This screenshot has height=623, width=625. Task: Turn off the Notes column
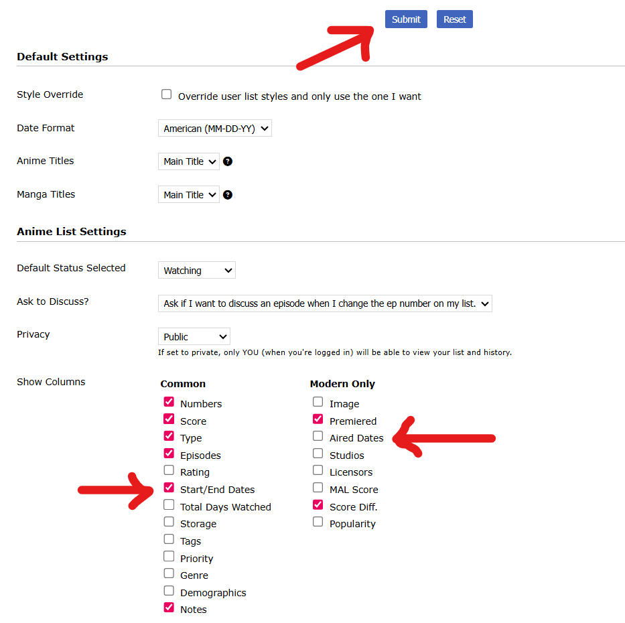tap(169, 608)
